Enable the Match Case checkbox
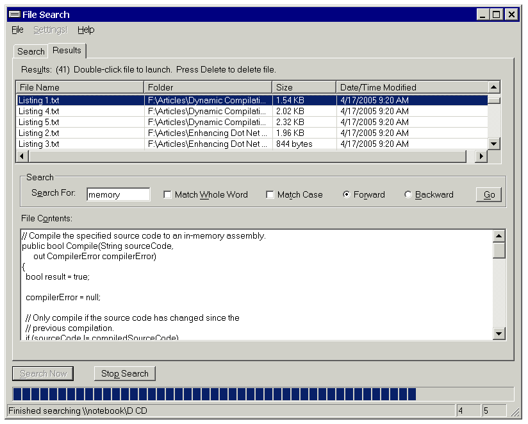This screenshot has width=528, height=424. click(270, 195)
